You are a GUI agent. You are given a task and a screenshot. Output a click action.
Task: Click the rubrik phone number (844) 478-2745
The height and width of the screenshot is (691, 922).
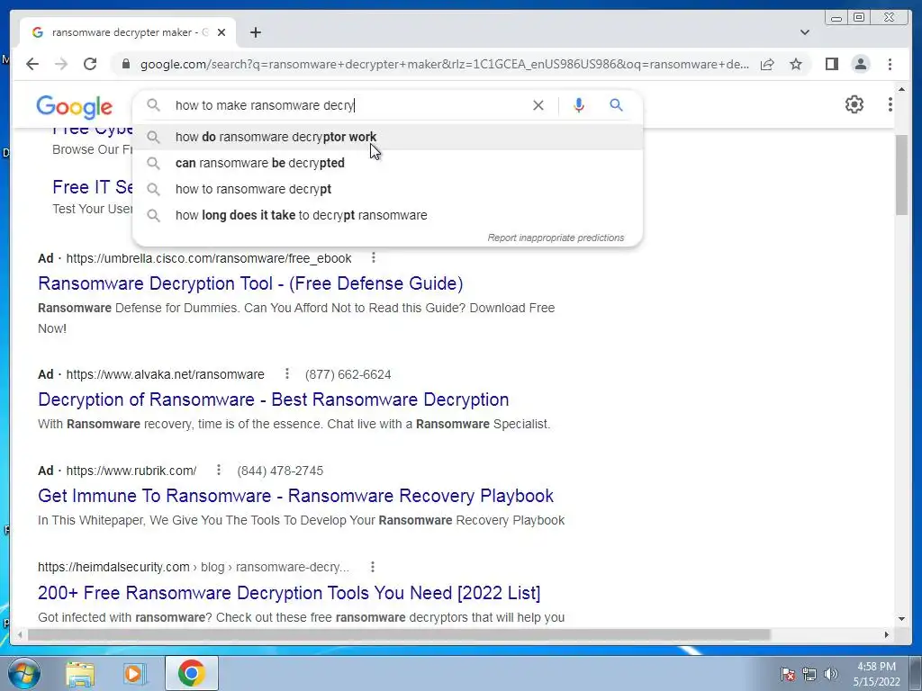pos(280,471)
